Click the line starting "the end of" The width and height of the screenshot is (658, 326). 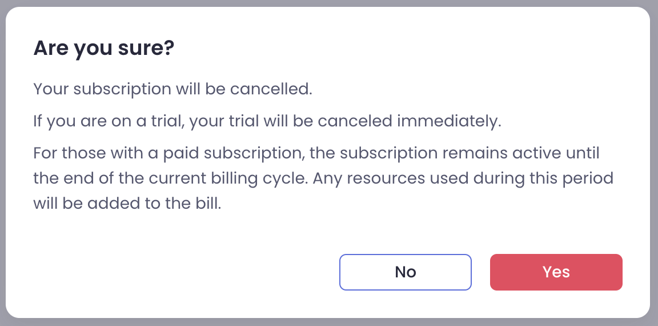(323, 178)
